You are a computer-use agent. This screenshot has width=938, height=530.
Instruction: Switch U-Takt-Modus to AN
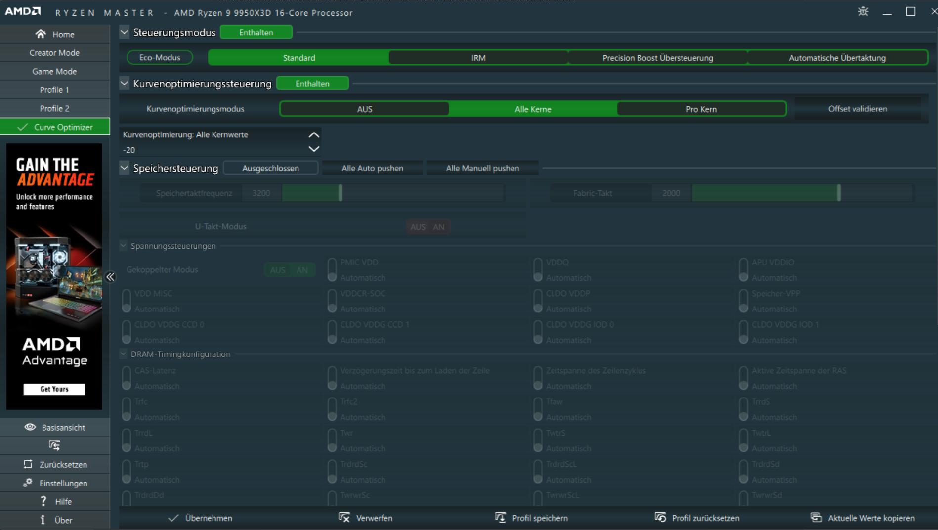coord(439,227)
